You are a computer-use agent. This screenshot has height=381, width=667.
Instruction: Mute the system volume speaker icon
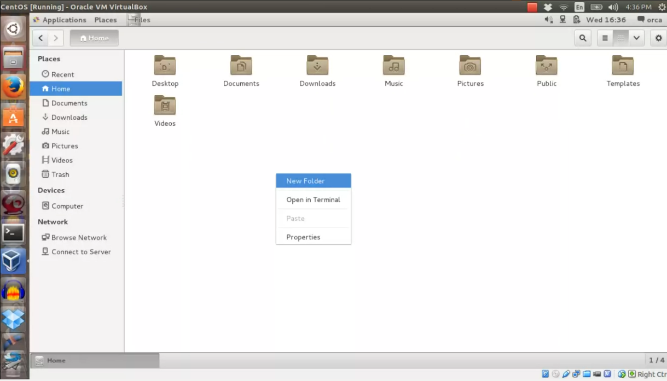[549, 20]
